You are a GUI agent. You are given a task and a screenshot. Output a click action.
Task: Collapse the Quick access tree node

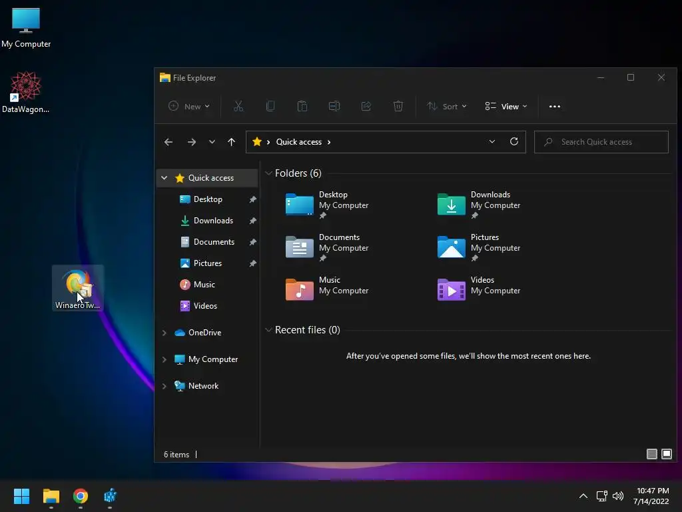(164, 177)
